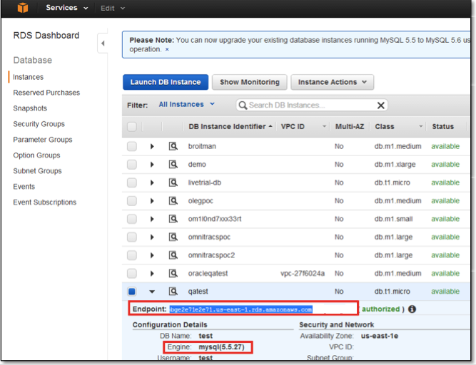Viewport: 476px width, 365px height.
Task: Check the omnitracspoc2 instance checkbox
Action: [132, 255]
